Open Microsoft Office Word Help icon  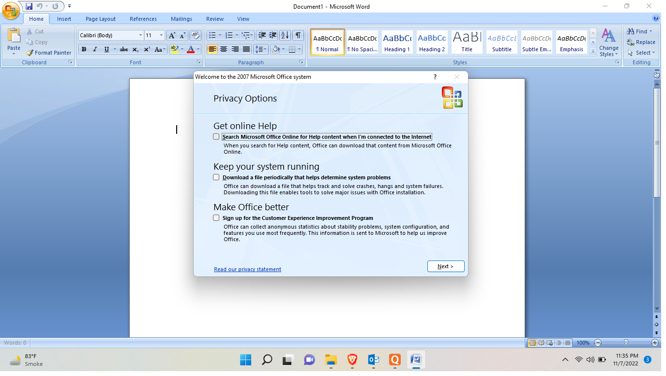[x=656, y=18]
